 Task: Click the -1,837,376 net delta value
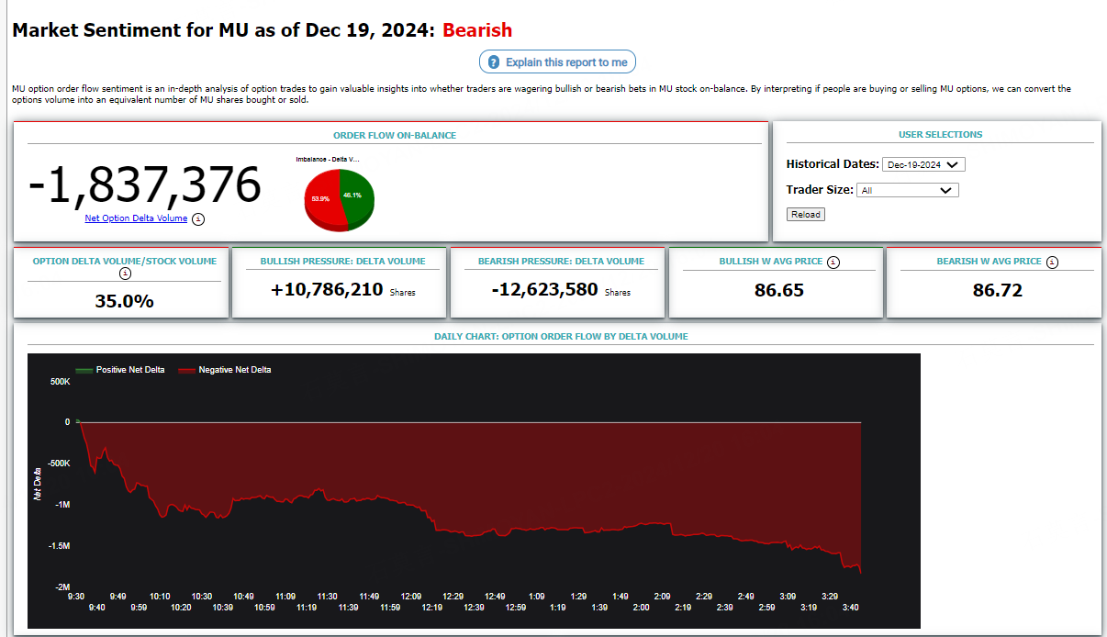[x=145, y=184]
